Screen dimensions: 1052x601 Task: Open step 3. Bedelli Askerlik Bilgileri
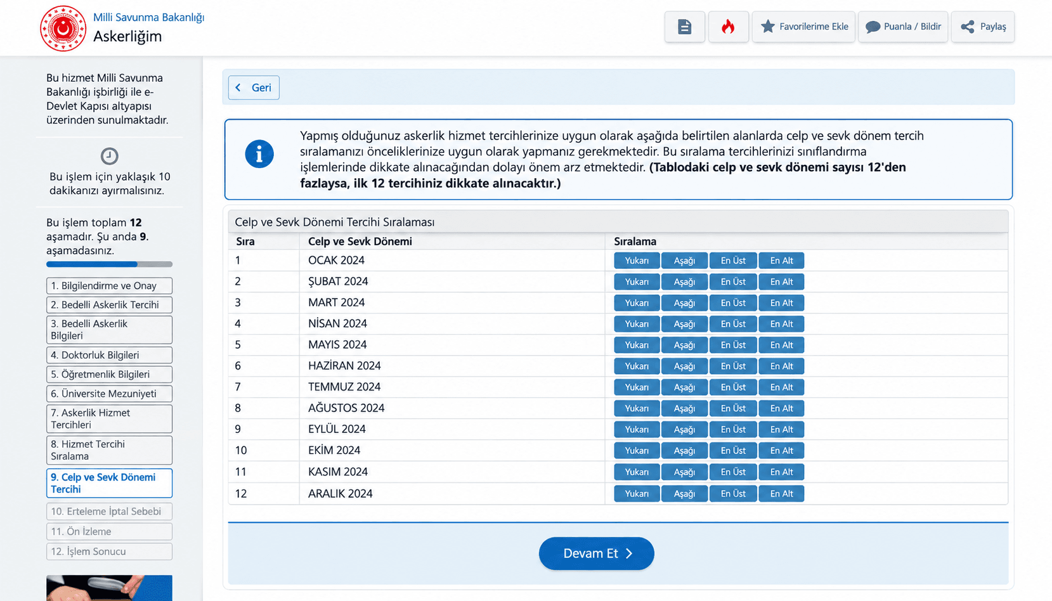[109, 330]
